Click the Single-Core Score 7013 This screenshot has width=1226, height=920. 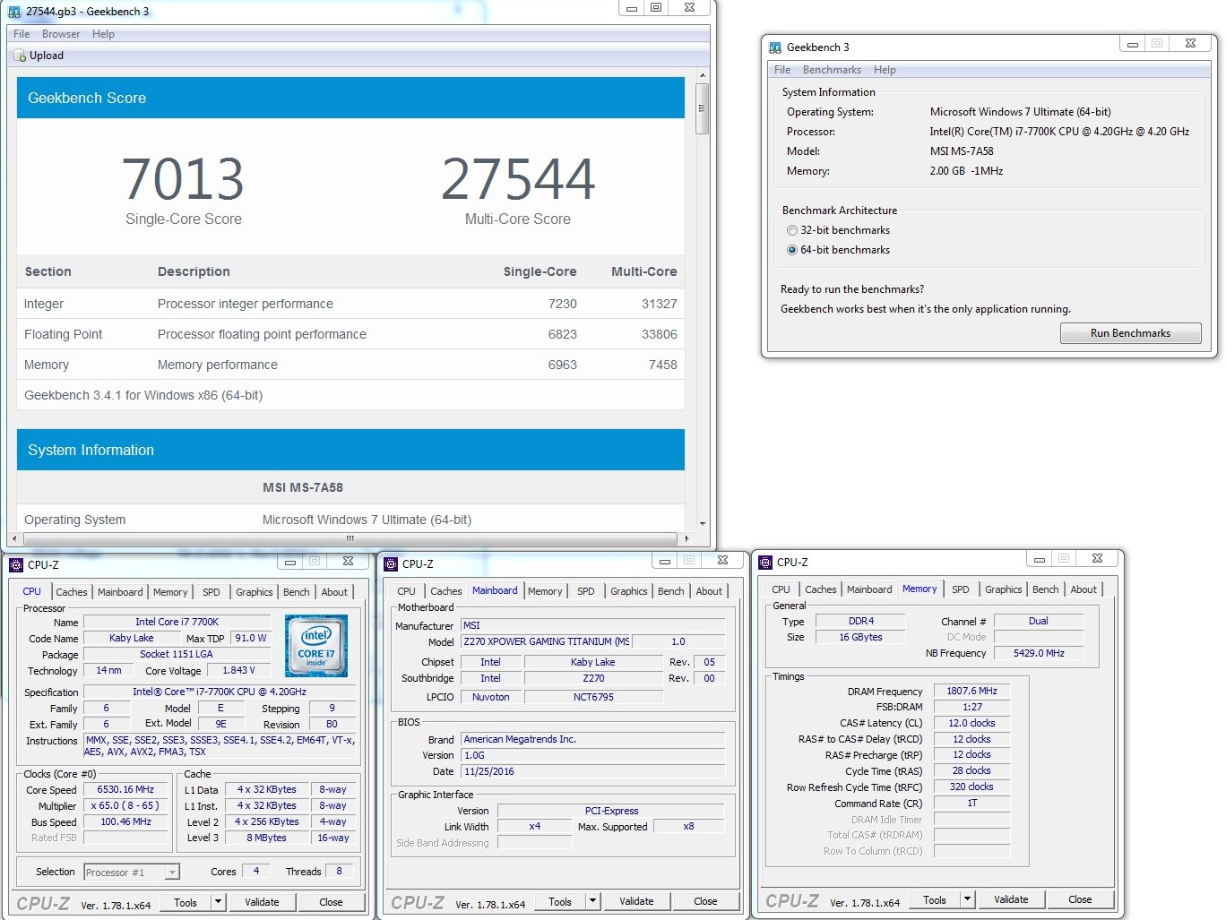(x=183, y=178)
